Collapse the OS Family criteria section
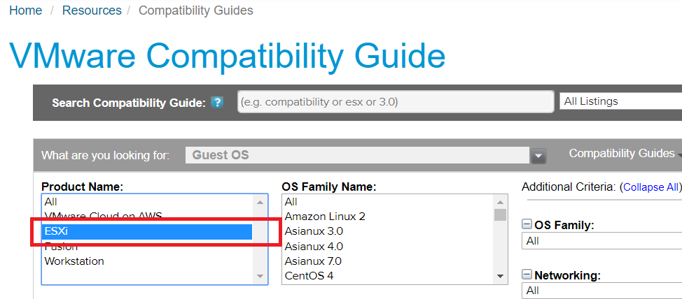 [527, 225]
